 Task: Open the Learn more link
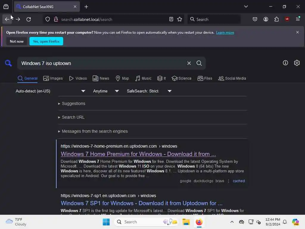[225, 33]
